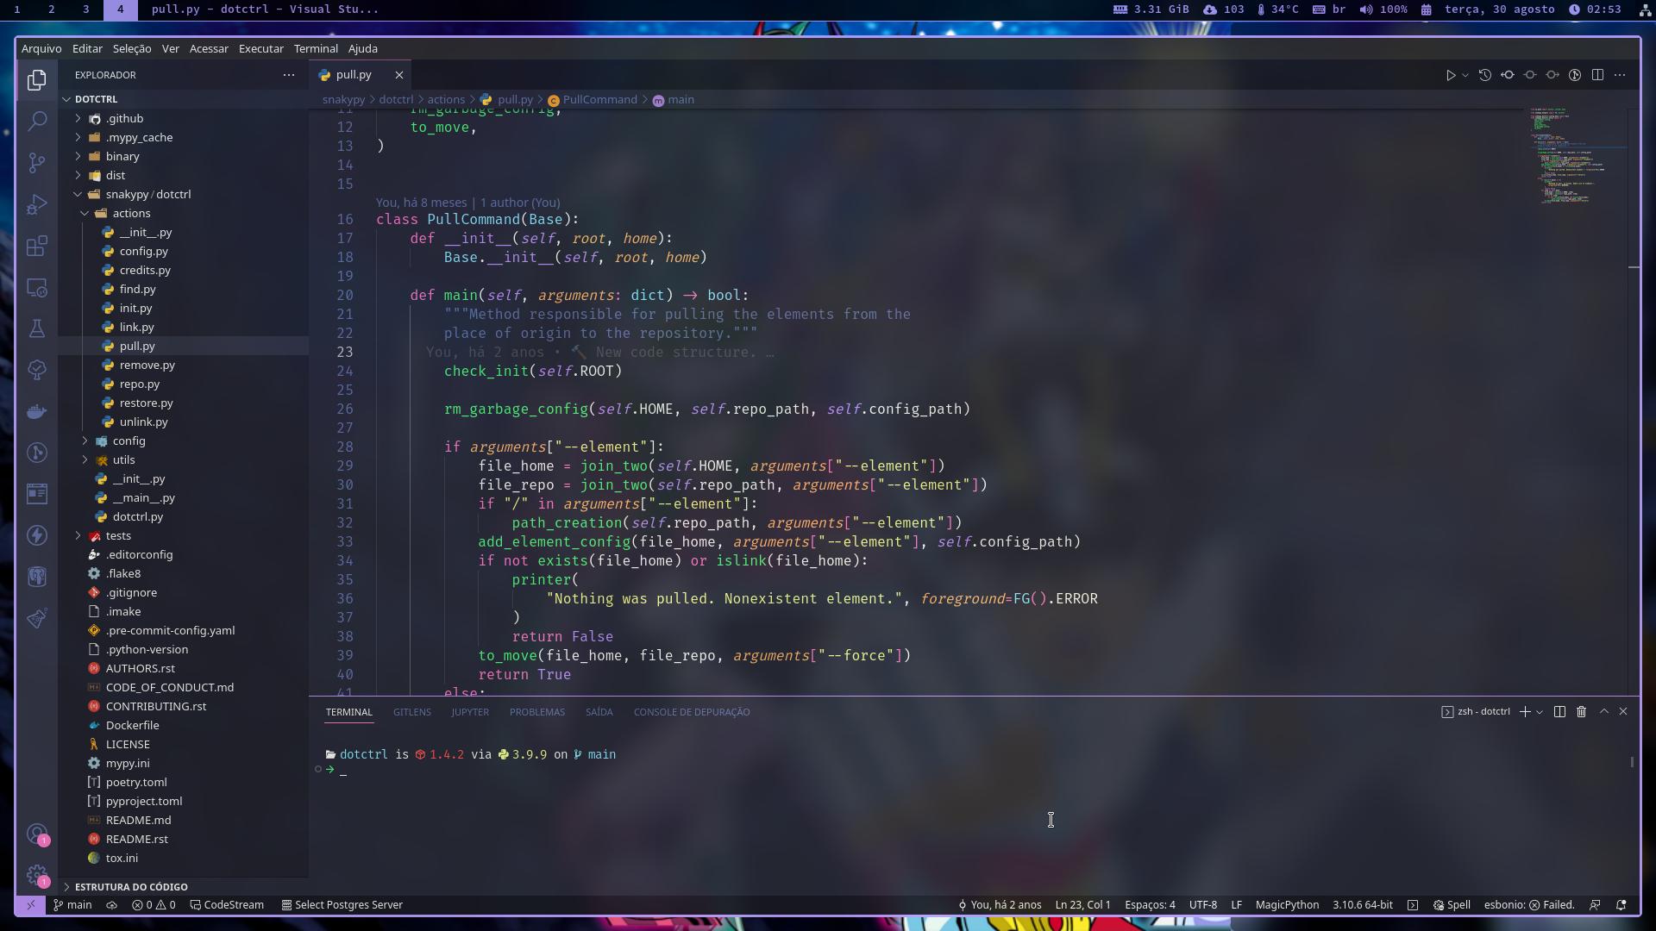
Task: Maximize the terminal panel size
Action: click(x=1603, y=712)
